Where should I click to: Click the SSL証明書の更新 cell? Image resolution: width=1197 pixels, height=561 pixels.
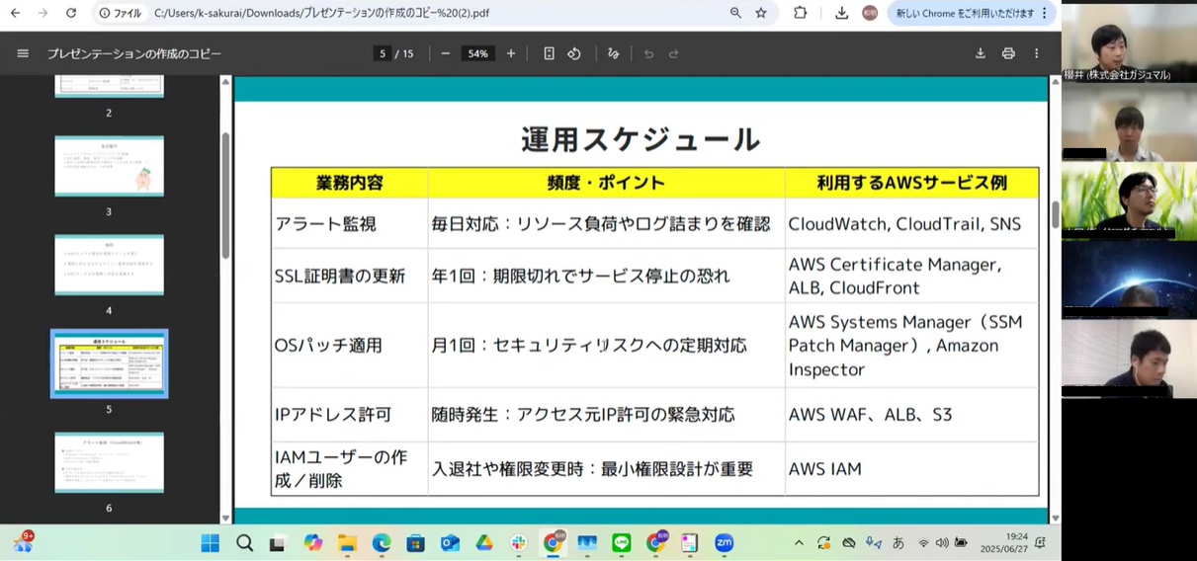[x=350, y=276]
